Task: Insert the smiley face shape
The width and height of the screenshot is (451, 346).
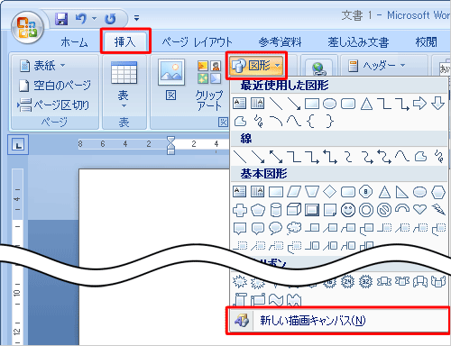Action: 348,210
